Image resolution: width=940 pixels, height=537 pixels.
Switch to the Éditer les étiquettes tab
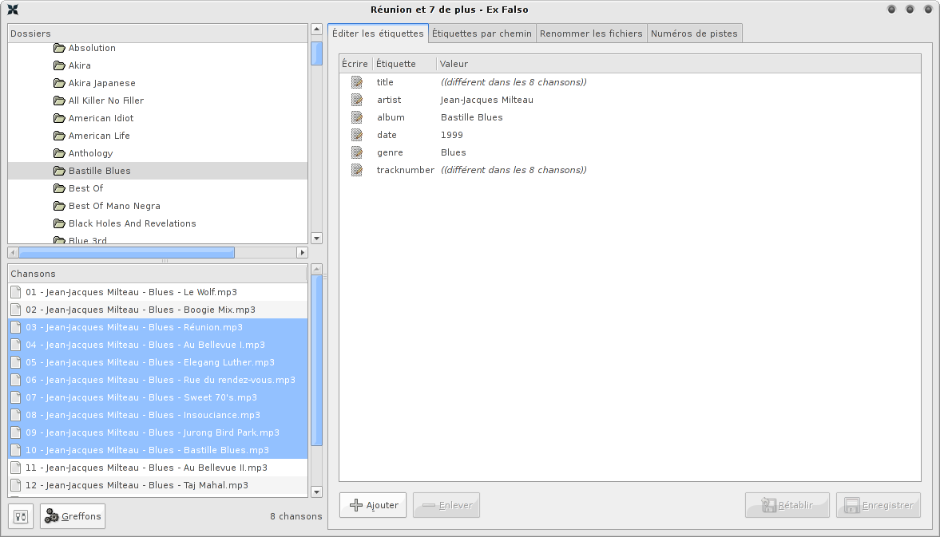point(378,34)
